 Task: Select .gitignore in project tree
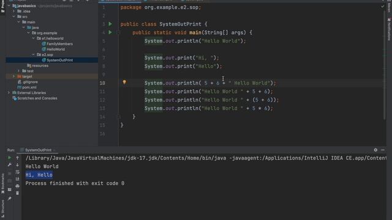click(x=30, y=82)
